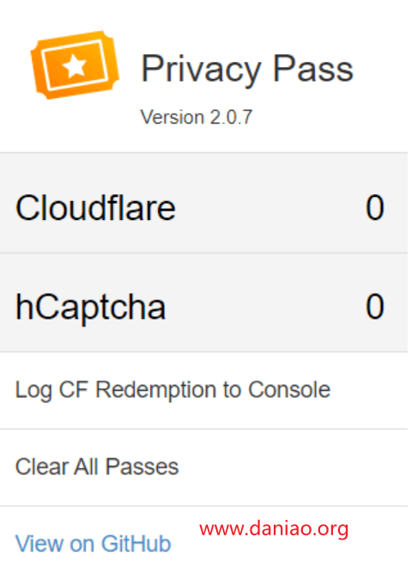Click the word GitHub in the blue link
Image resolution: width=412 pixels, height=586 pixels.
[x=136, y=543]
